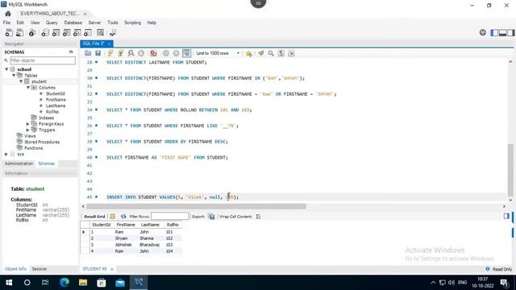Open SQL script file from main toolbar
Screen dimensions: 516x290
click(x=19, y=32)
